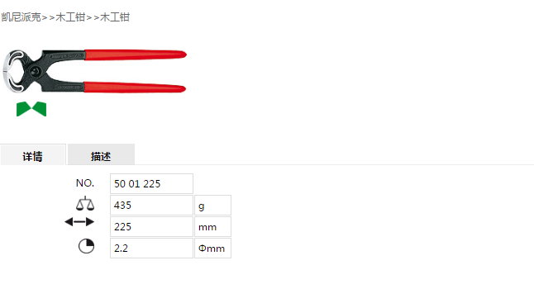Screen dimensions: 534x303
Task: Click the red upper plier handle
Action: [x=136, y=54]
